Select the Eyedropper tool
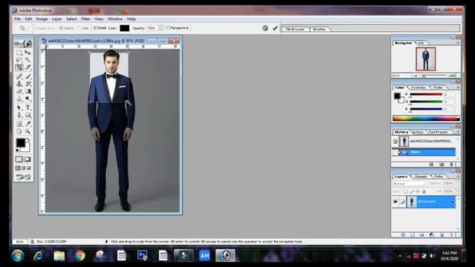 coord(28,124)
